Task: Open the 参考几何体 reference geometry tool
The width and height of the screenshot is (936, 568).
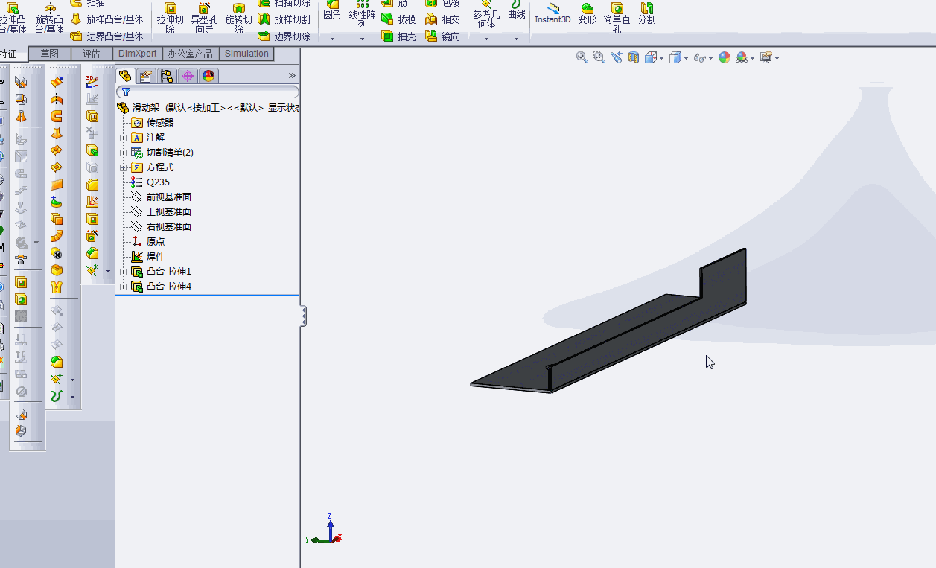Action: [x=486, y=14]
